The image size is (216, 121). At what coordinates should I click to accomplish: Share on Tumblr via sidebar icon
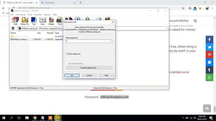tap(209, 70)
